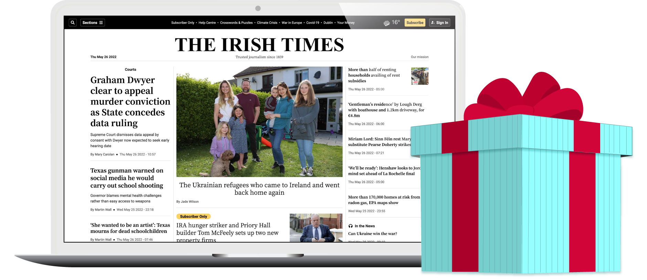
Task: Go to Climate Crisis section
Action: [x=267, y=23]
